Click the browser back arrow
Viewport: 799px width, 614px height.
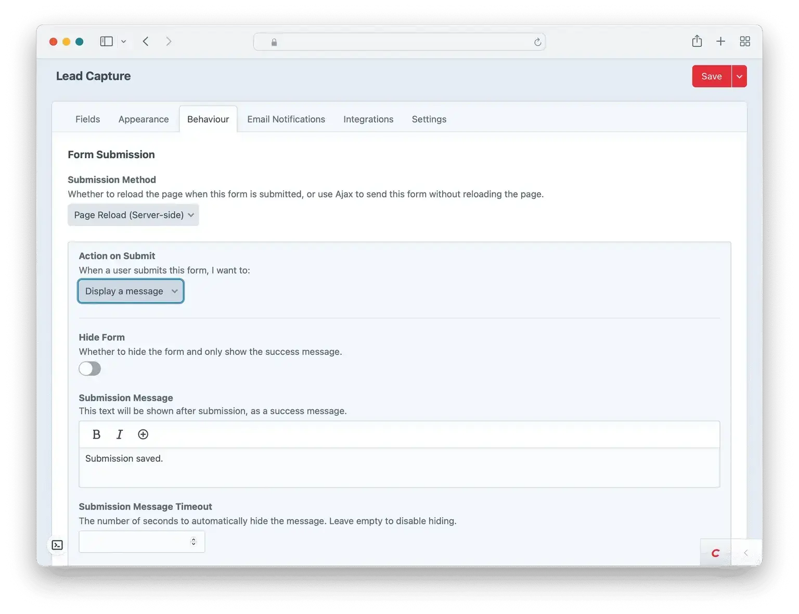(146, 41)
